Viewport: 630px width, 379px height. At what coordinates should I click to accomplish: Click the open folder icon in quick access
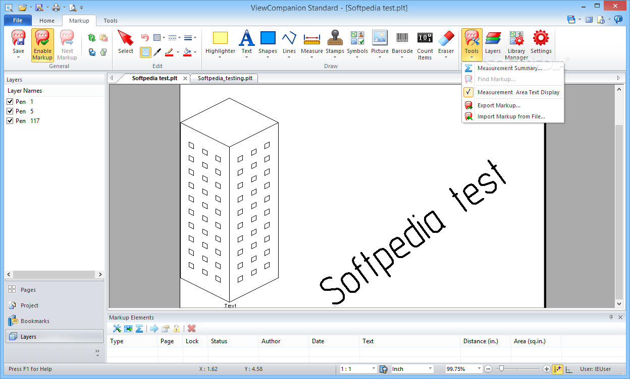pos(22,8)
